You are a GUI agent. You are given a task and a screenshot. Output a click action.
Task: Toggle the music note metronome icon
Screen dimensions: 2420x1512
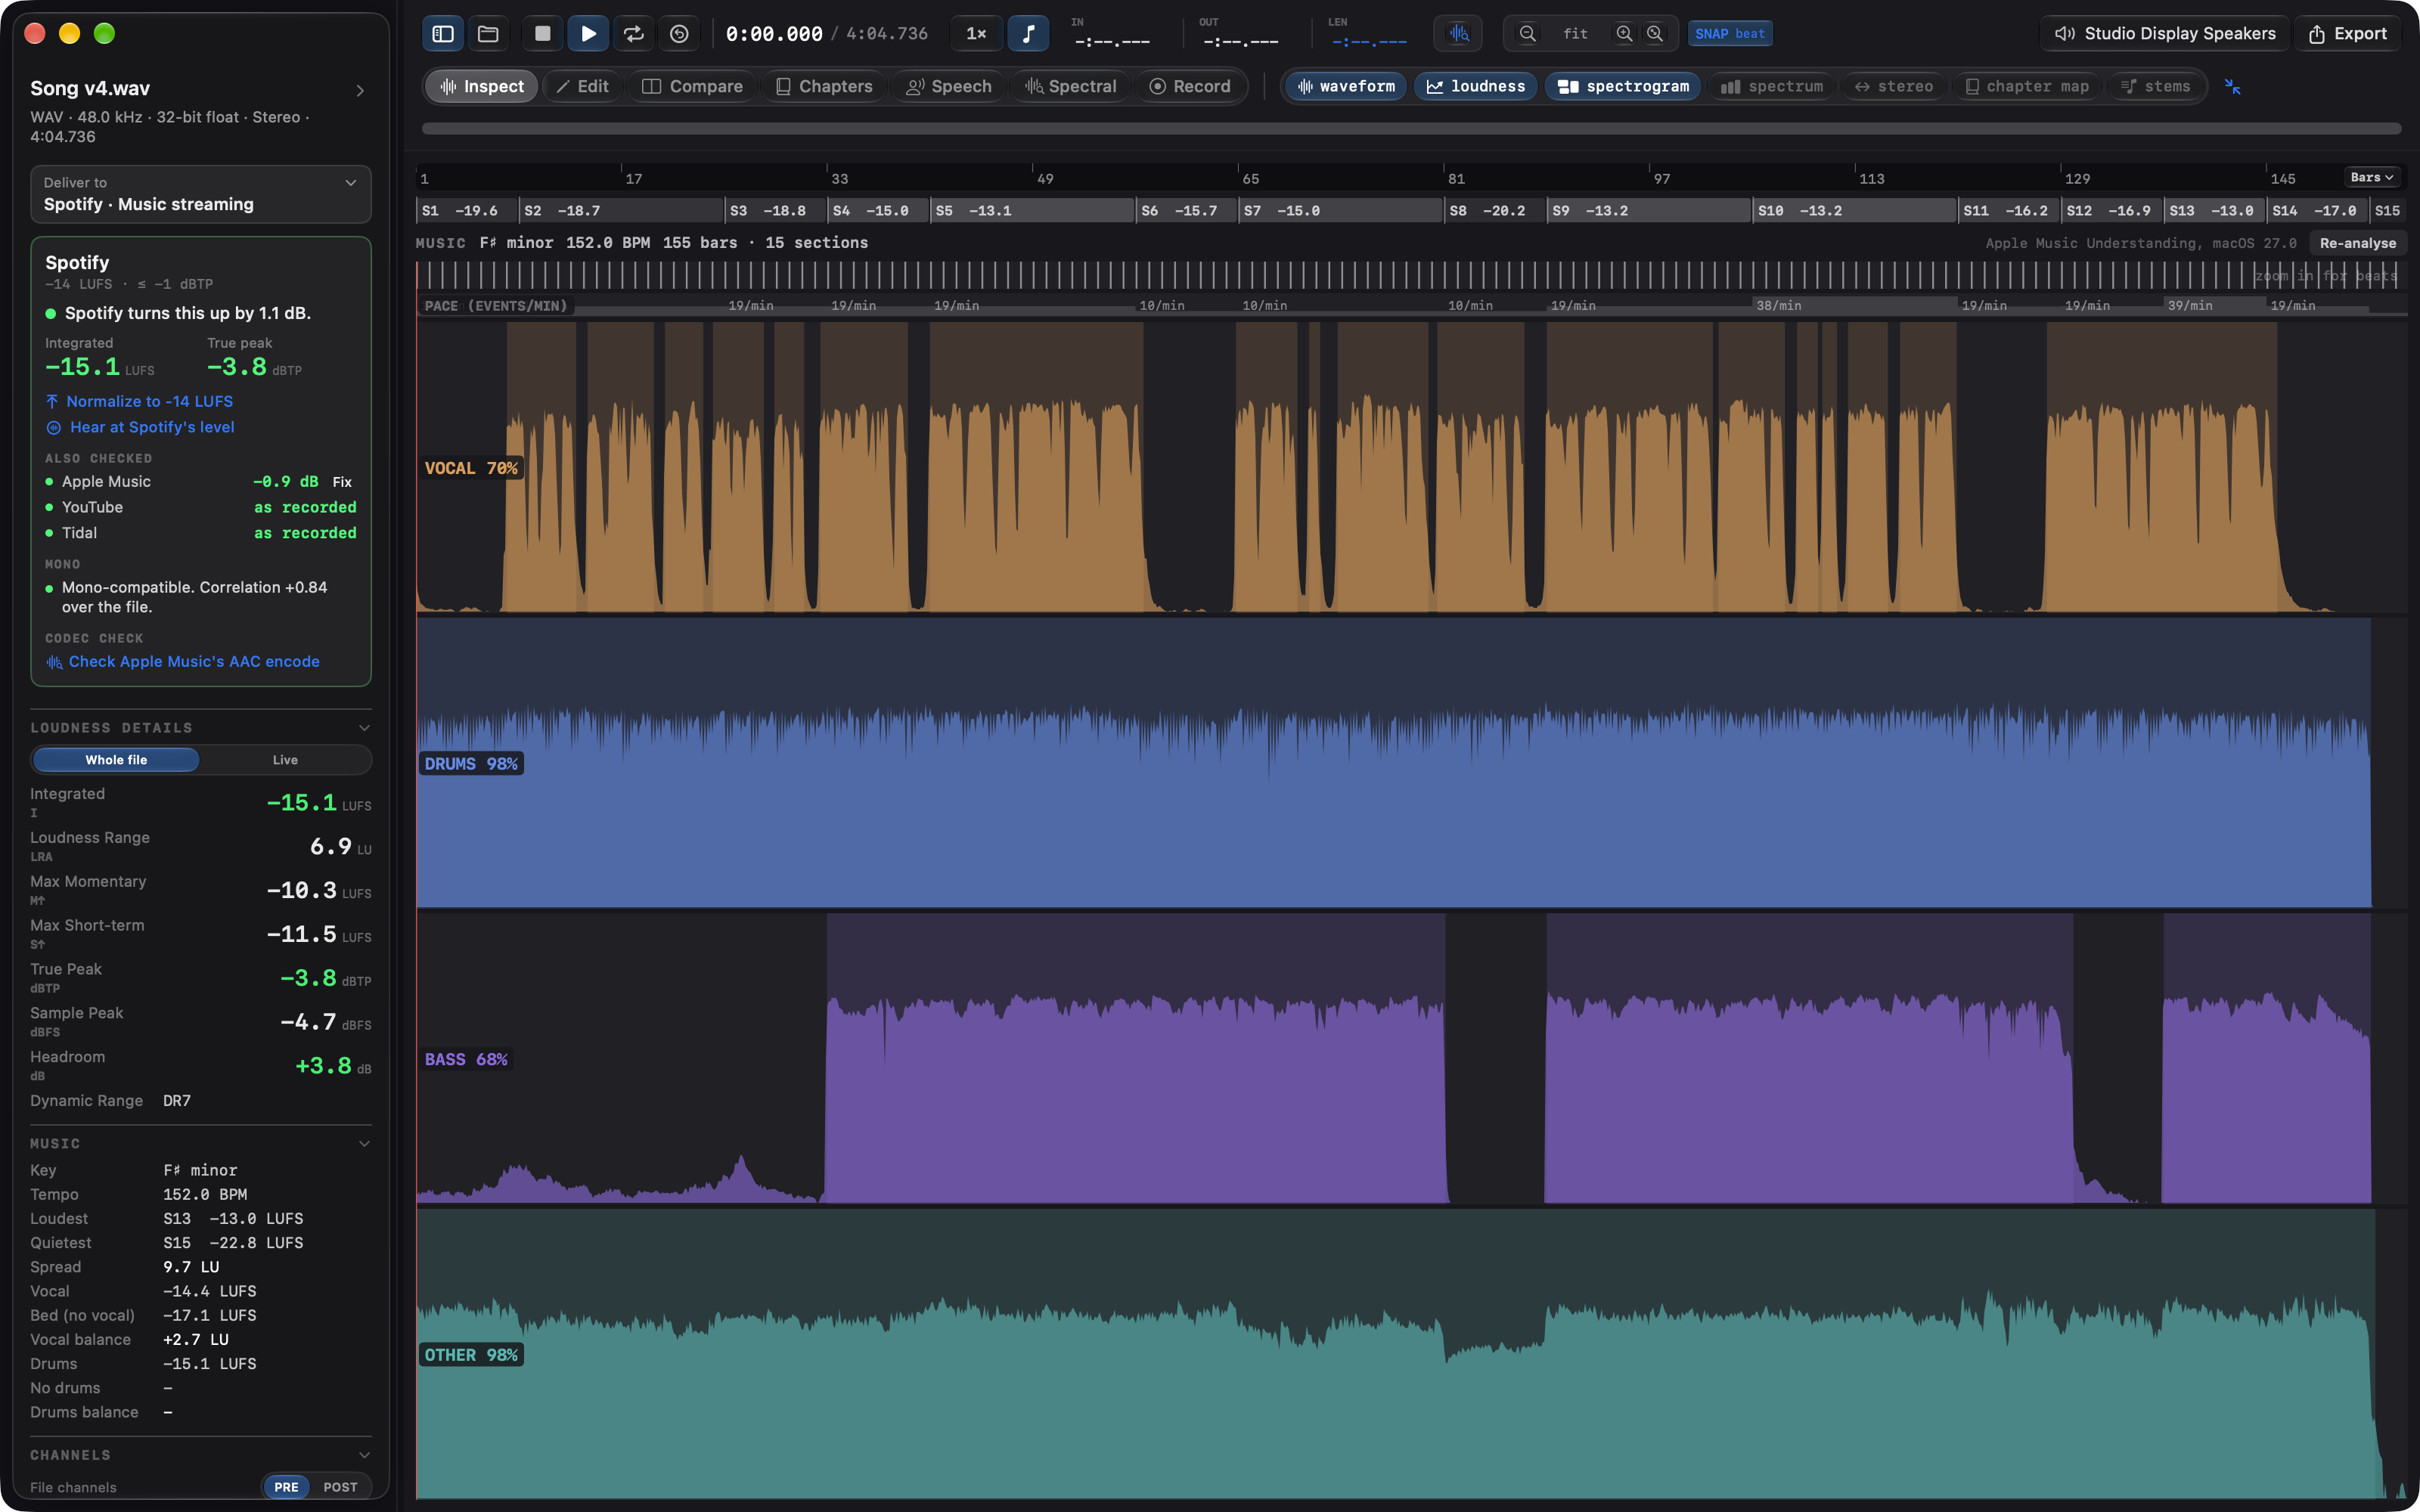(x=1028, y=33)
